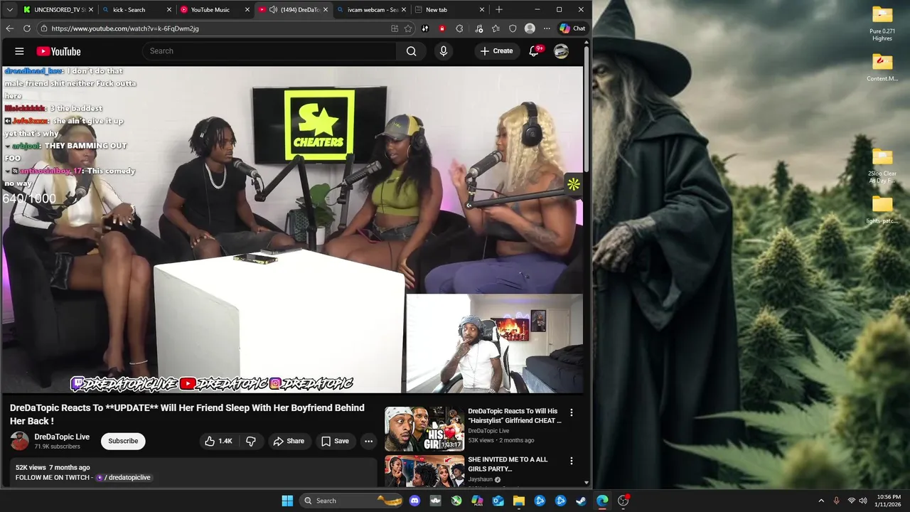Open the Copilot Chat button

coord(572,28)
